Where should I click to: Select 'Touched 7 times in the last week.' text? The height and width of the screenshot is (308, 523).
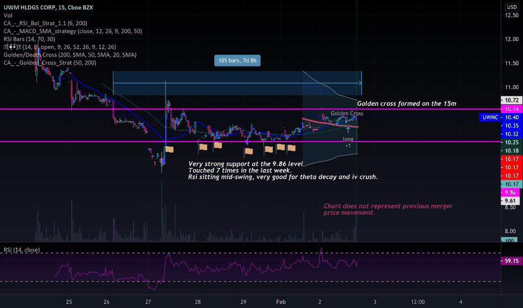[240, 170]
